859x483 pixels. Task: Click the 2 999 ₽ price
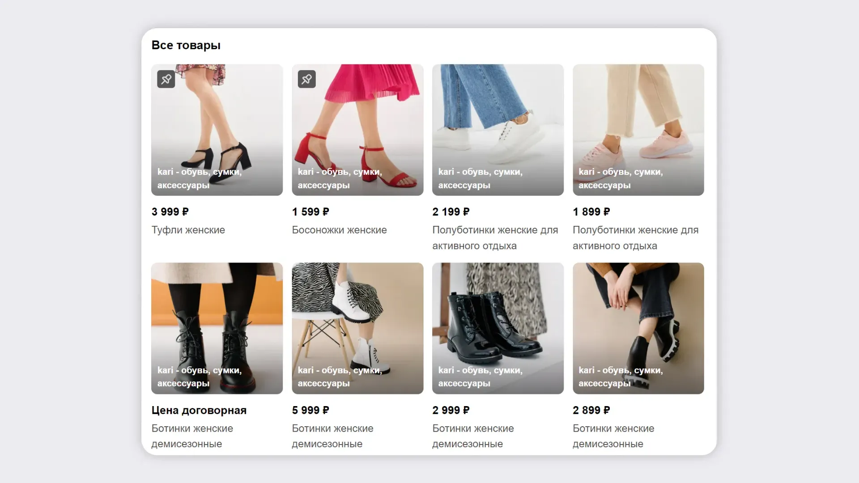[451, 410]
